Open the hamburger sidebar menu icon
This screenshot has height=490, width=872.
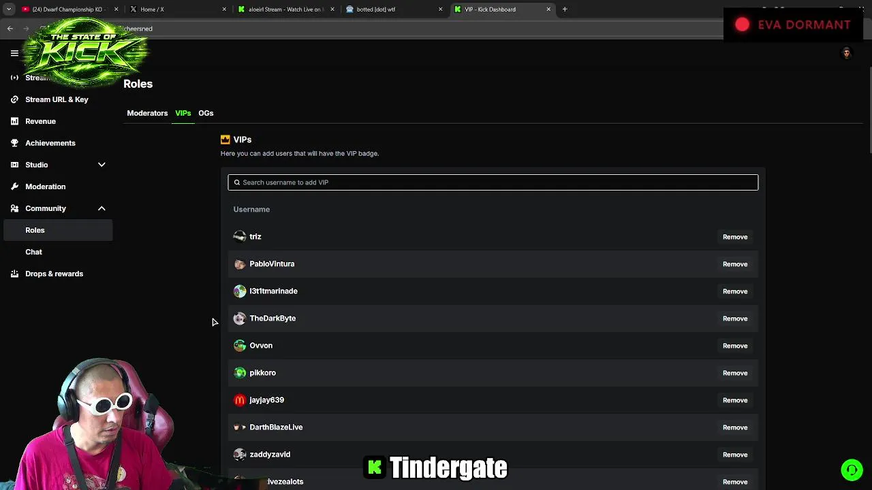pyautogui.click(x=14, y=53)
